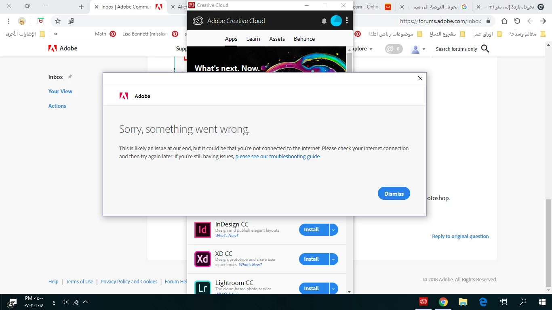Open Creative Cloud profile avatar

tap(336, 21)
